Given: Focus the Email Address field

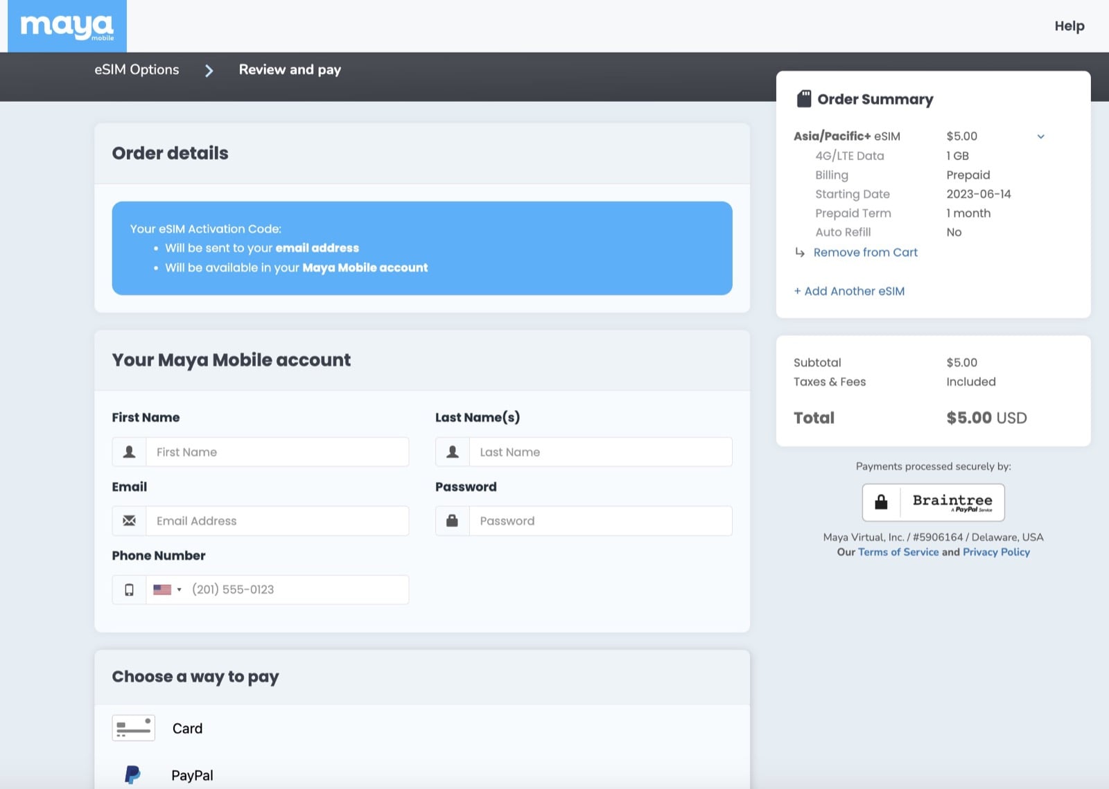Looking at the screenshot, I should [x=277, y=520].
